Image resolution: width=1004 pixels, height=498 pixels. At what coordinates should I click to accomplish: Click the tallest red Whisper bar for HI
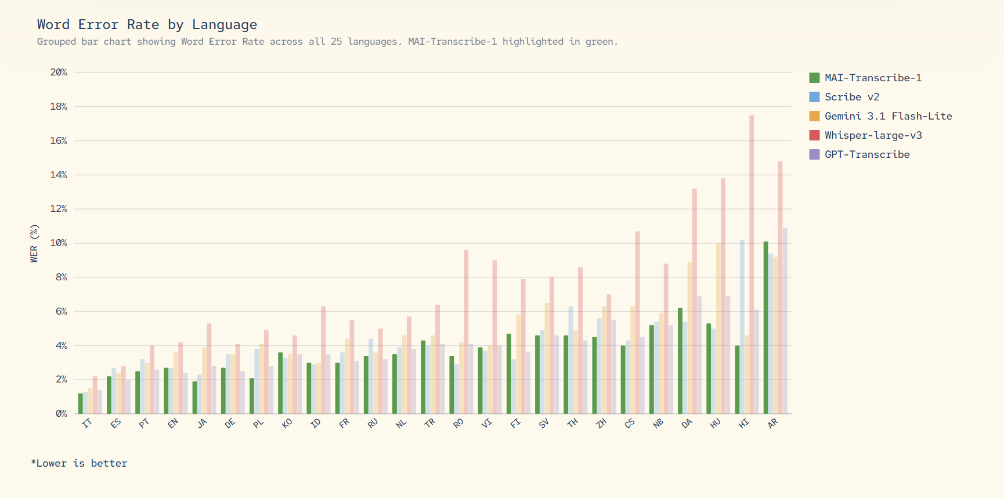752,265
